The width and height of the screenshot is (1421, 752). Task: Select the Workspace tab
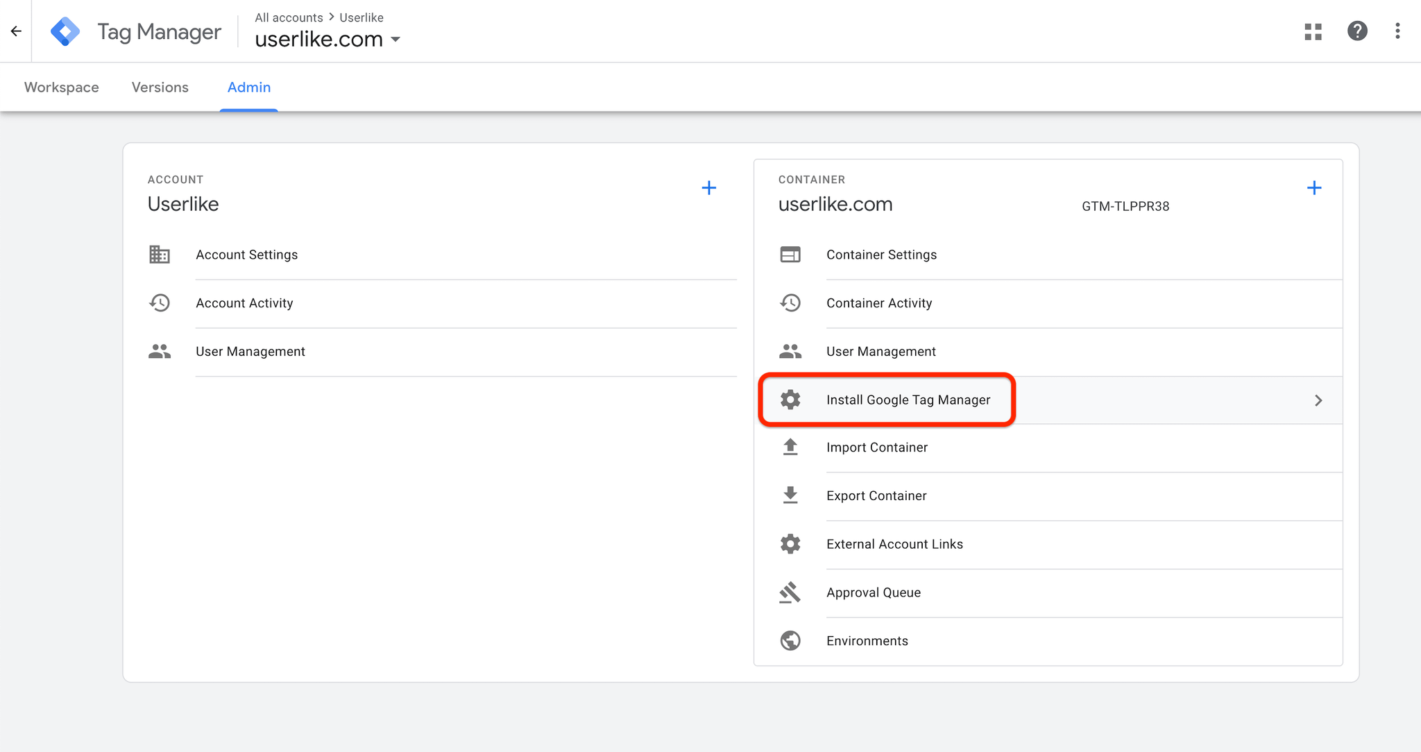[61, 87]
